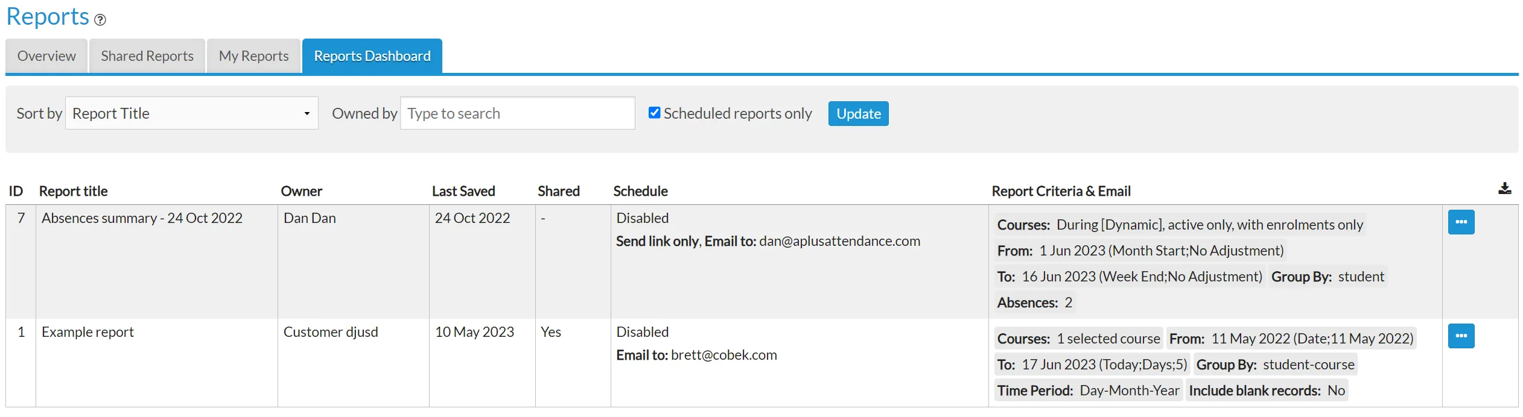Focus the Owned by search field
The height and width of the screenshot is (417, 1523).
point(517,113)
